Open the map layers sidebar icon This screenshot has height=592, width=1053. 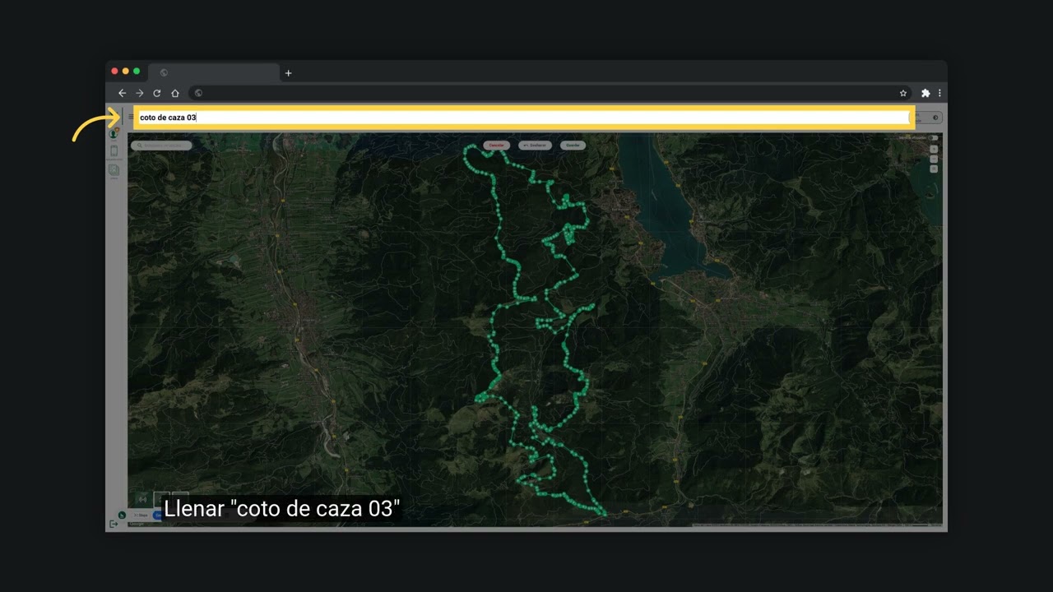[114, 170]
